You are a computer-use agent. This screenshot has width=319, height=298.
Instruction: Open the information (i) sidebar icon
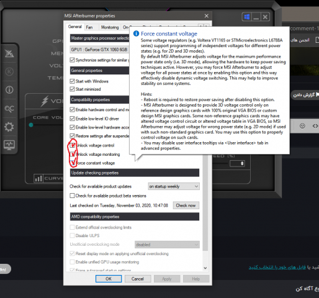tap(9, 90)
